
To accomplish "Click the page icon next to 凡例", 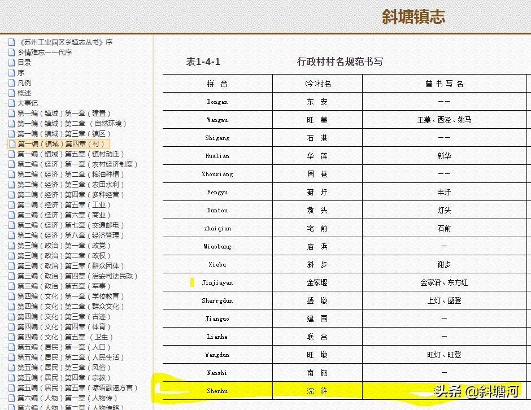I will [12, 82].
